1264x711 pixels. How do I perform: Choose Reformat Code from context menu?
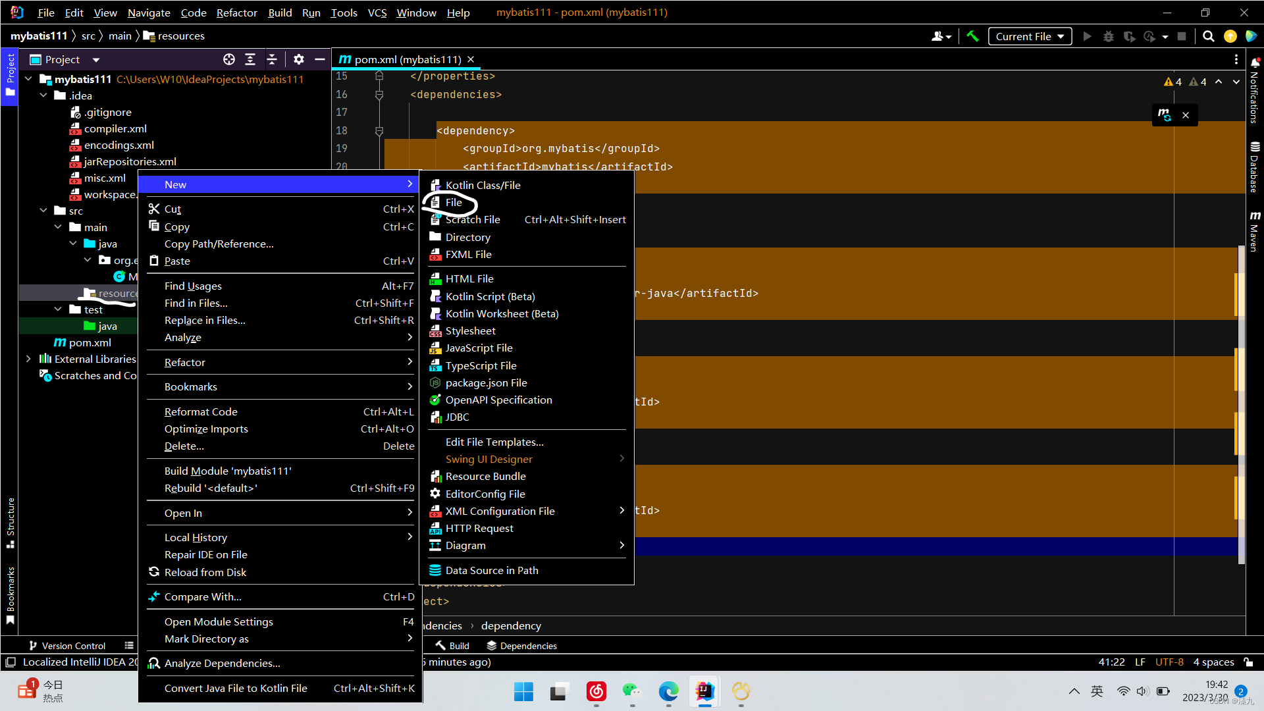pyautogui.click(x=201, y=411)
